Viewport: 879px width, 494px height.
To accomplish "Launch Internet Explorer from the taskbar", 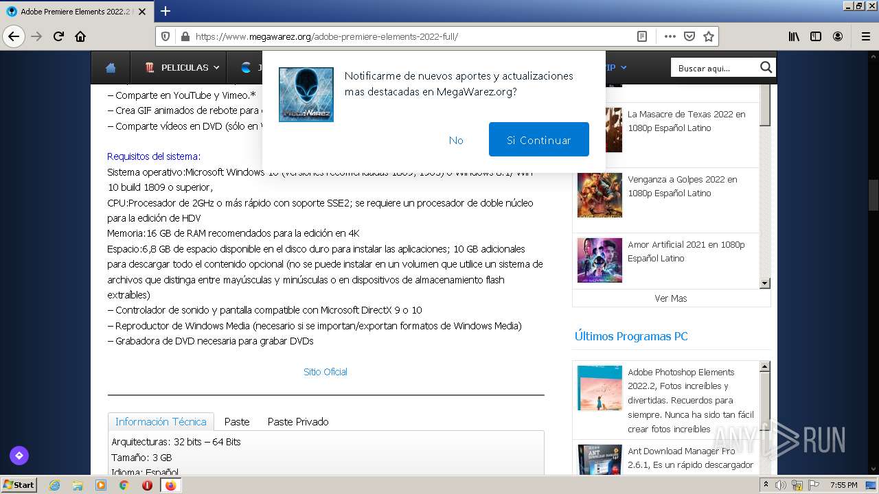I will pos(55,485).
